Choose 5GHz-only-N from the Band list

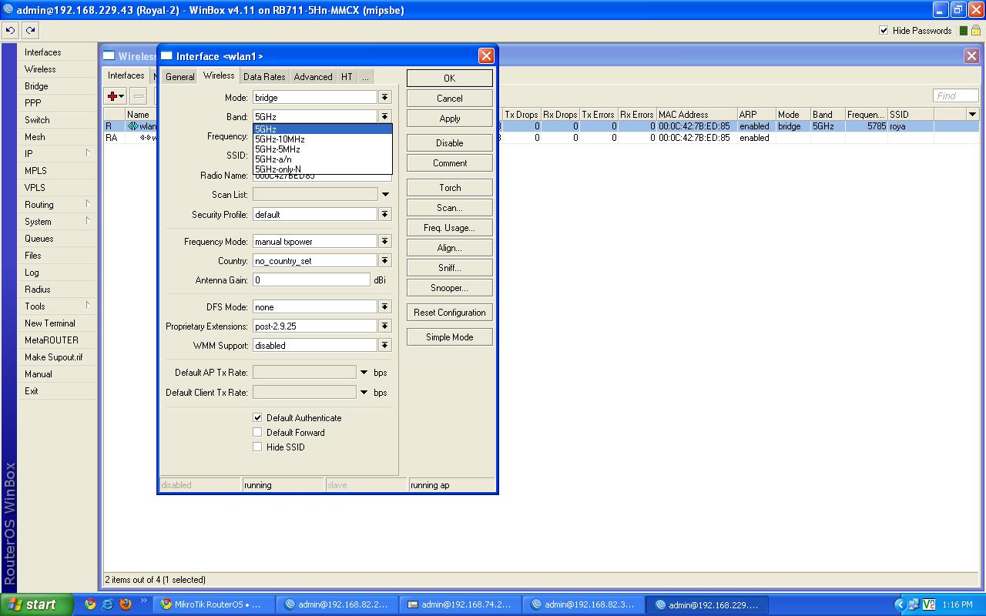tap(323, 169)
